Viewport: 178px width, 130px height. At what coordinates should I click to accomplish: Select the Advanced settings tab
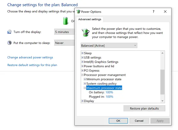pyautogui.click(x=90, y=19)
